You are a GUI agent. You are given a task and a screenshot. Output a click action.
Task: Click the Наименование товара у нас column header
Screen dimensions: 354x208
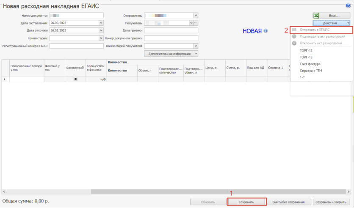[x=27, y=68]
